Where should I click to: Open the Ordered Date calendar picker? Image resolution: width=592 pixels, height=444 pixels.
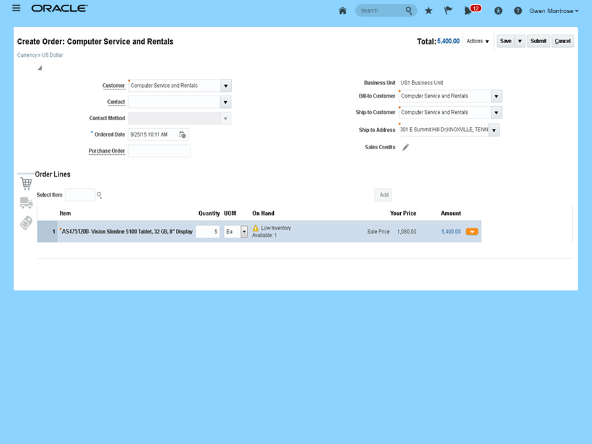tap(183, 134)
